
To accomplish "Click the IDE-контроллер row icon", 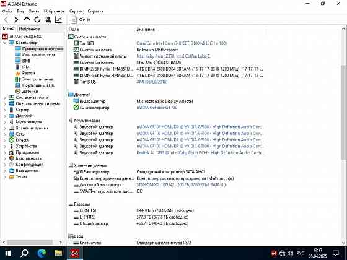I will [x=76, y=172].
